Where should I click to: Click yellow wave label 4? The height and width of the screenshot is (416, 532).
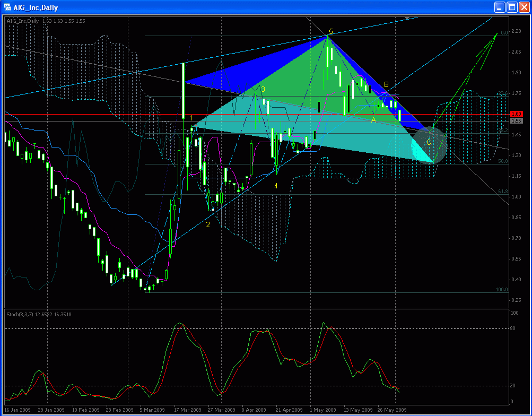point(276,186)
